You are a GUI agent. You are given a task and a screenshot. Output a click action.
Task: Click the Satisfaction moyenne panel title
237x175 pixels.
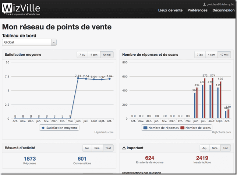coord(23,55)
